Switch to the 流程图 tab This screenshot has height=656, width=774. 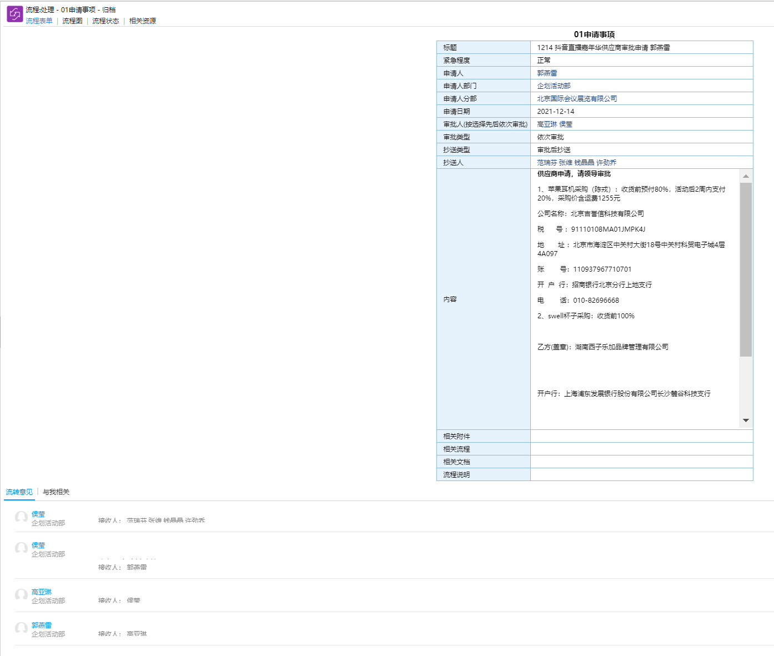coord(72,21)
